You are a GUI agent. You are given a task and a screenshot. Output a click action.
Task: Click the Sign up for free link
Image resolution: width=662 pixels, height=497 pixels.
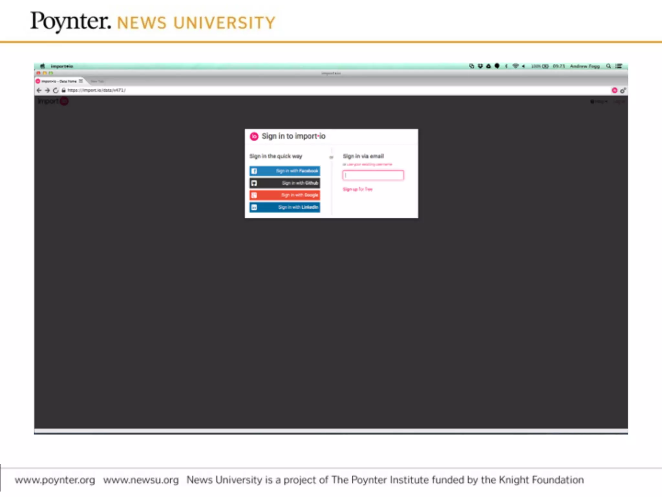click(x=358, y=189)
